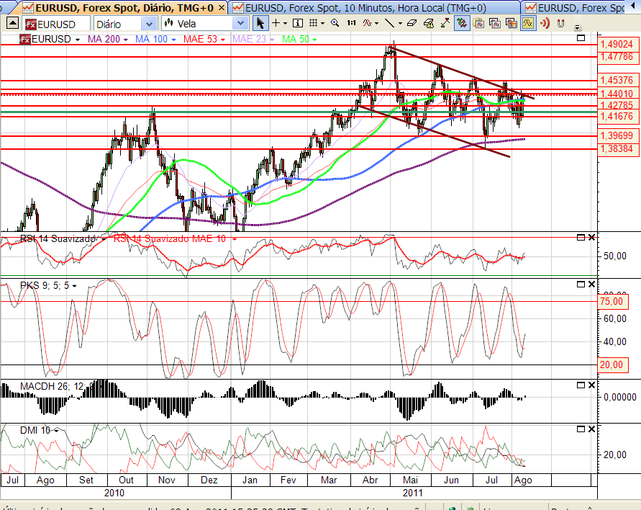641x510 pixels.
Task: Click the zoom magnifier tool
Action: point(335,23)
